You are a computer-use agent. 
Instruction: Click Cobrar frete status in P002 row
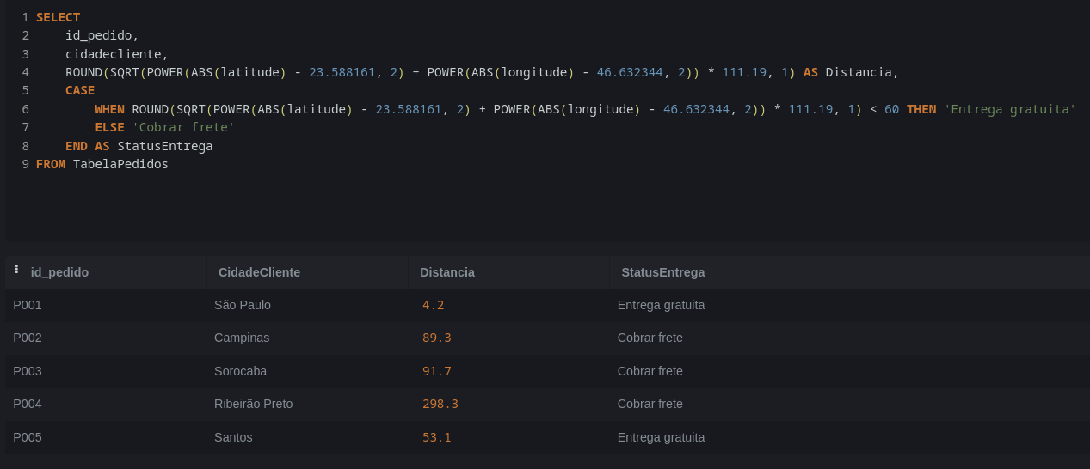point(650,338)
